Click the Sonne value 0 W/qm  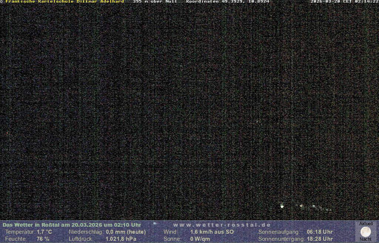(x=200, y=239)
